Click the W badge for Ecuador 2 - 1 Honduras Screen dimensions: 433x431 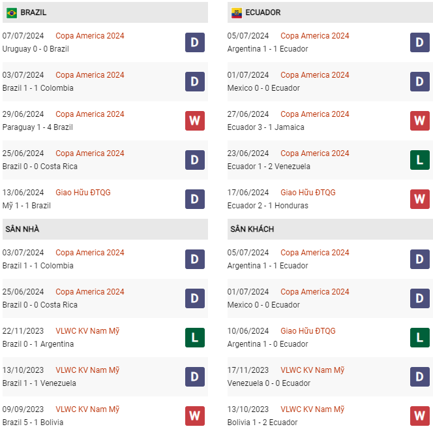419,199
